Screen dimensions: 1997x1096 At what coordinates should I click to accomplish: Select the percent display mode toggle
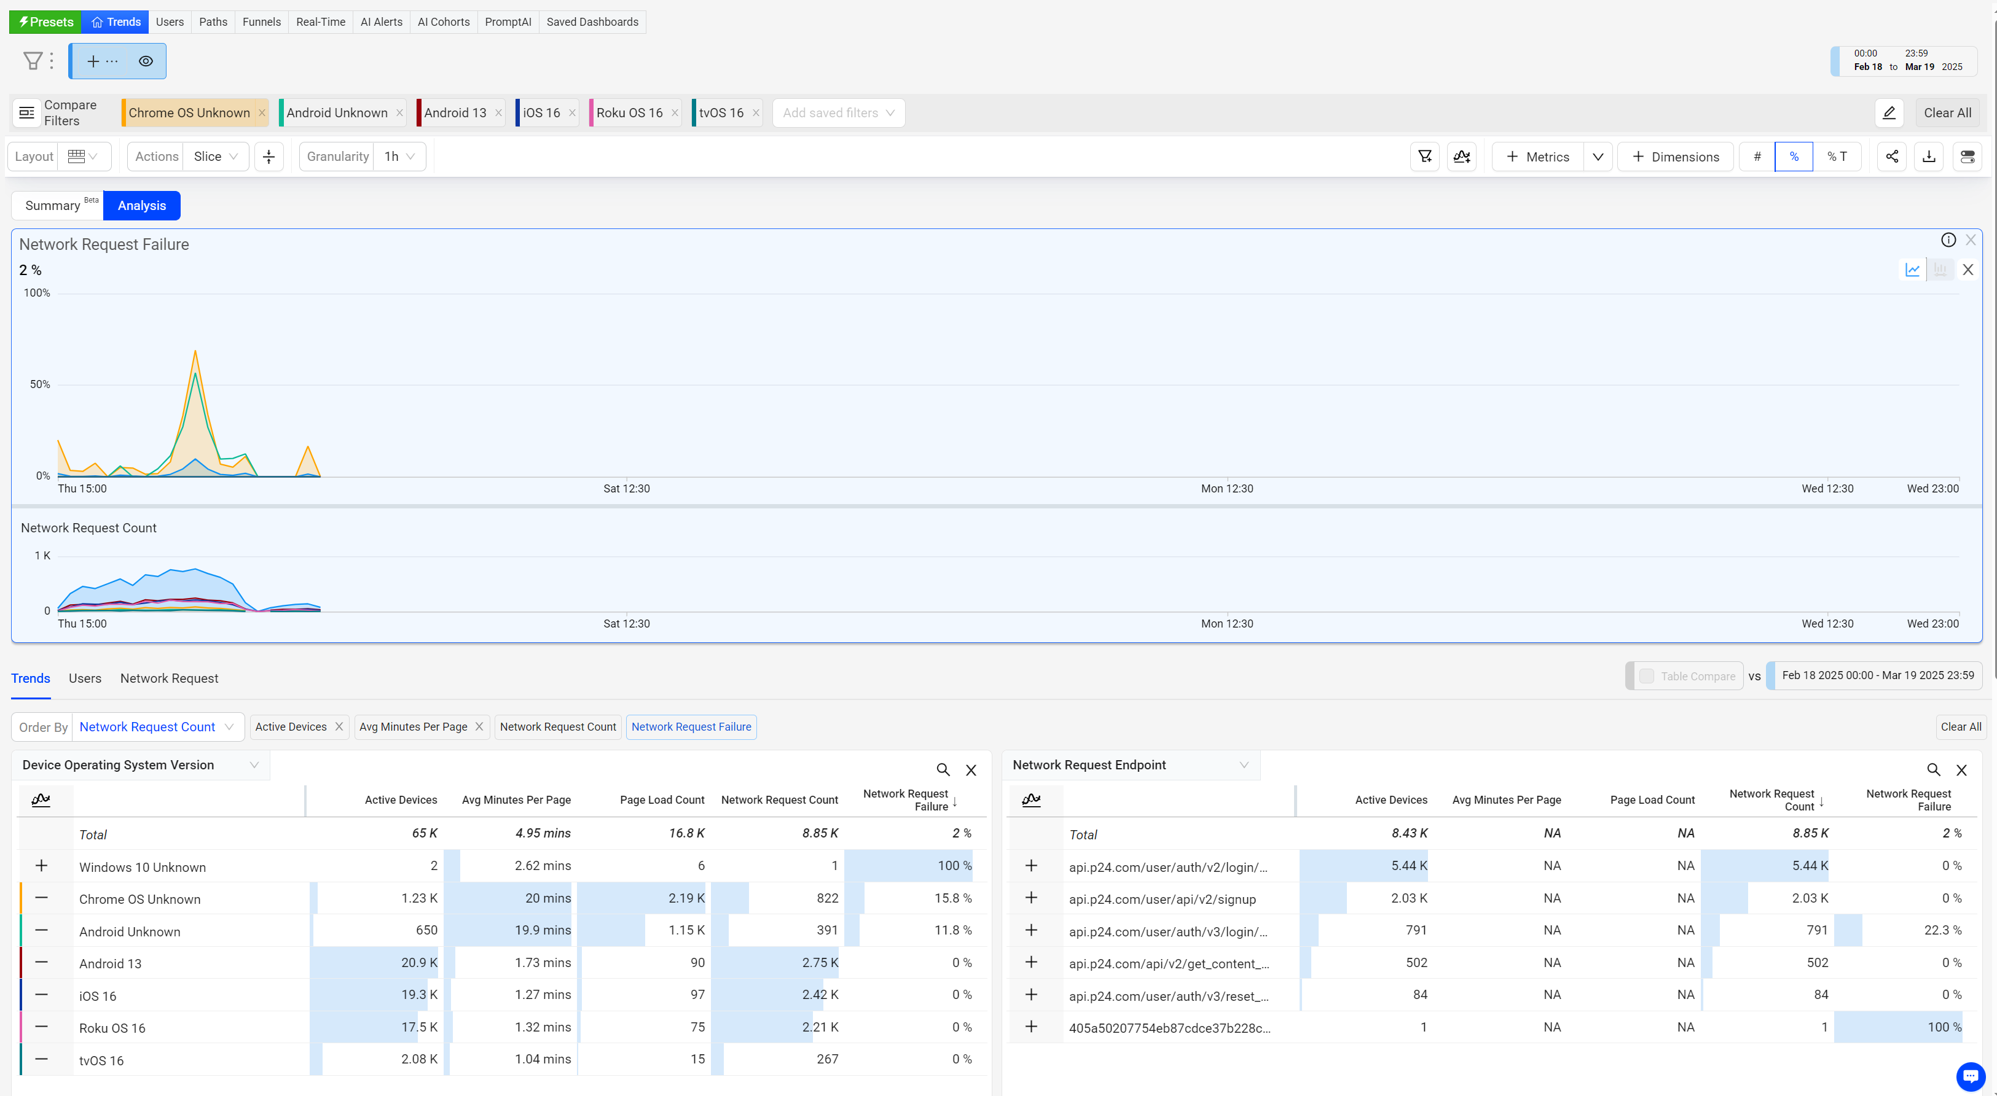coord(1793,157)
